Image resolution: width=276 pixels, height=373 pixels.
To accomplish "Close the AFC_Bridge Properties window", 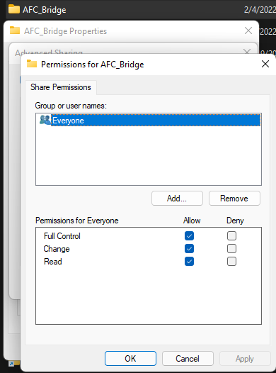I will 248,30.
